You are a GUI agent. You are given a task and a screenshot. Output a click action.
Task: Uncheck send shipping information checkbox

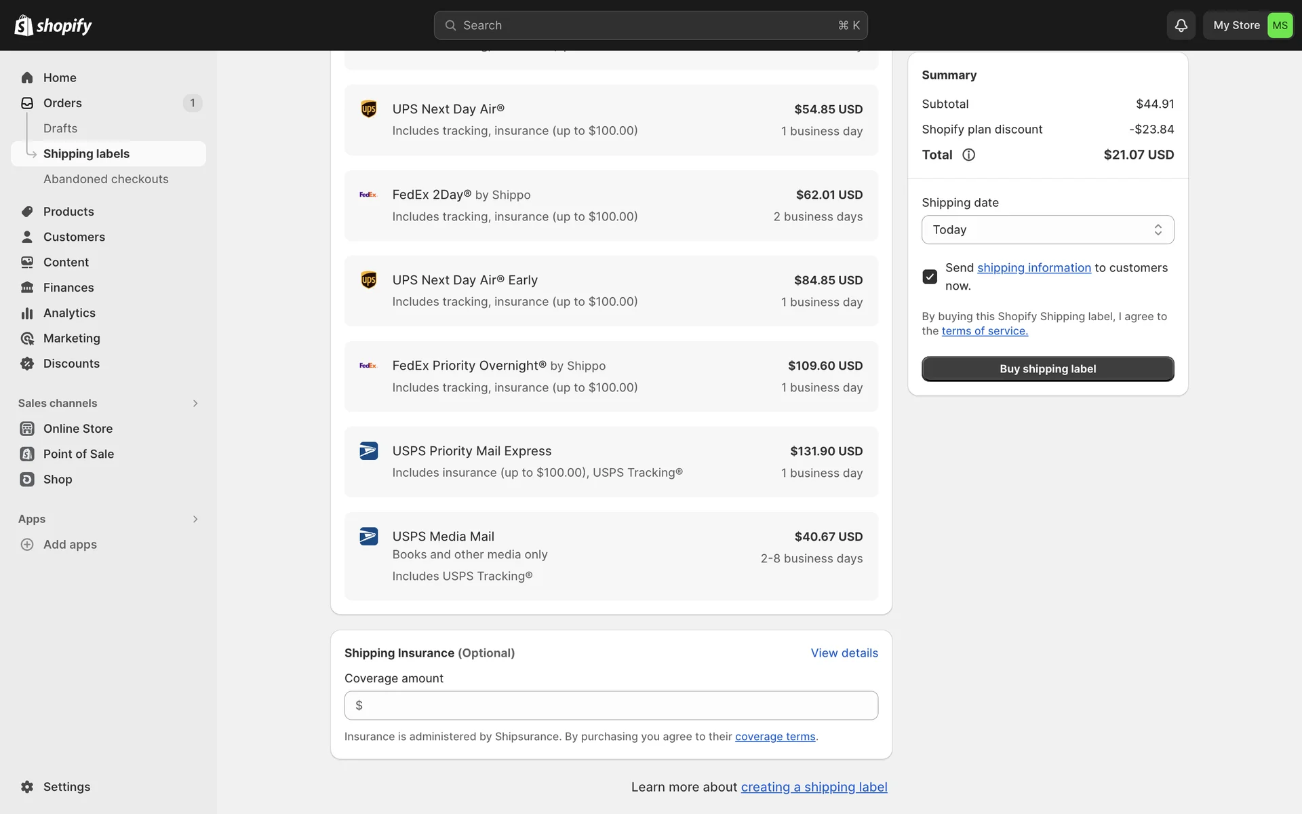(x=930, y=277)
